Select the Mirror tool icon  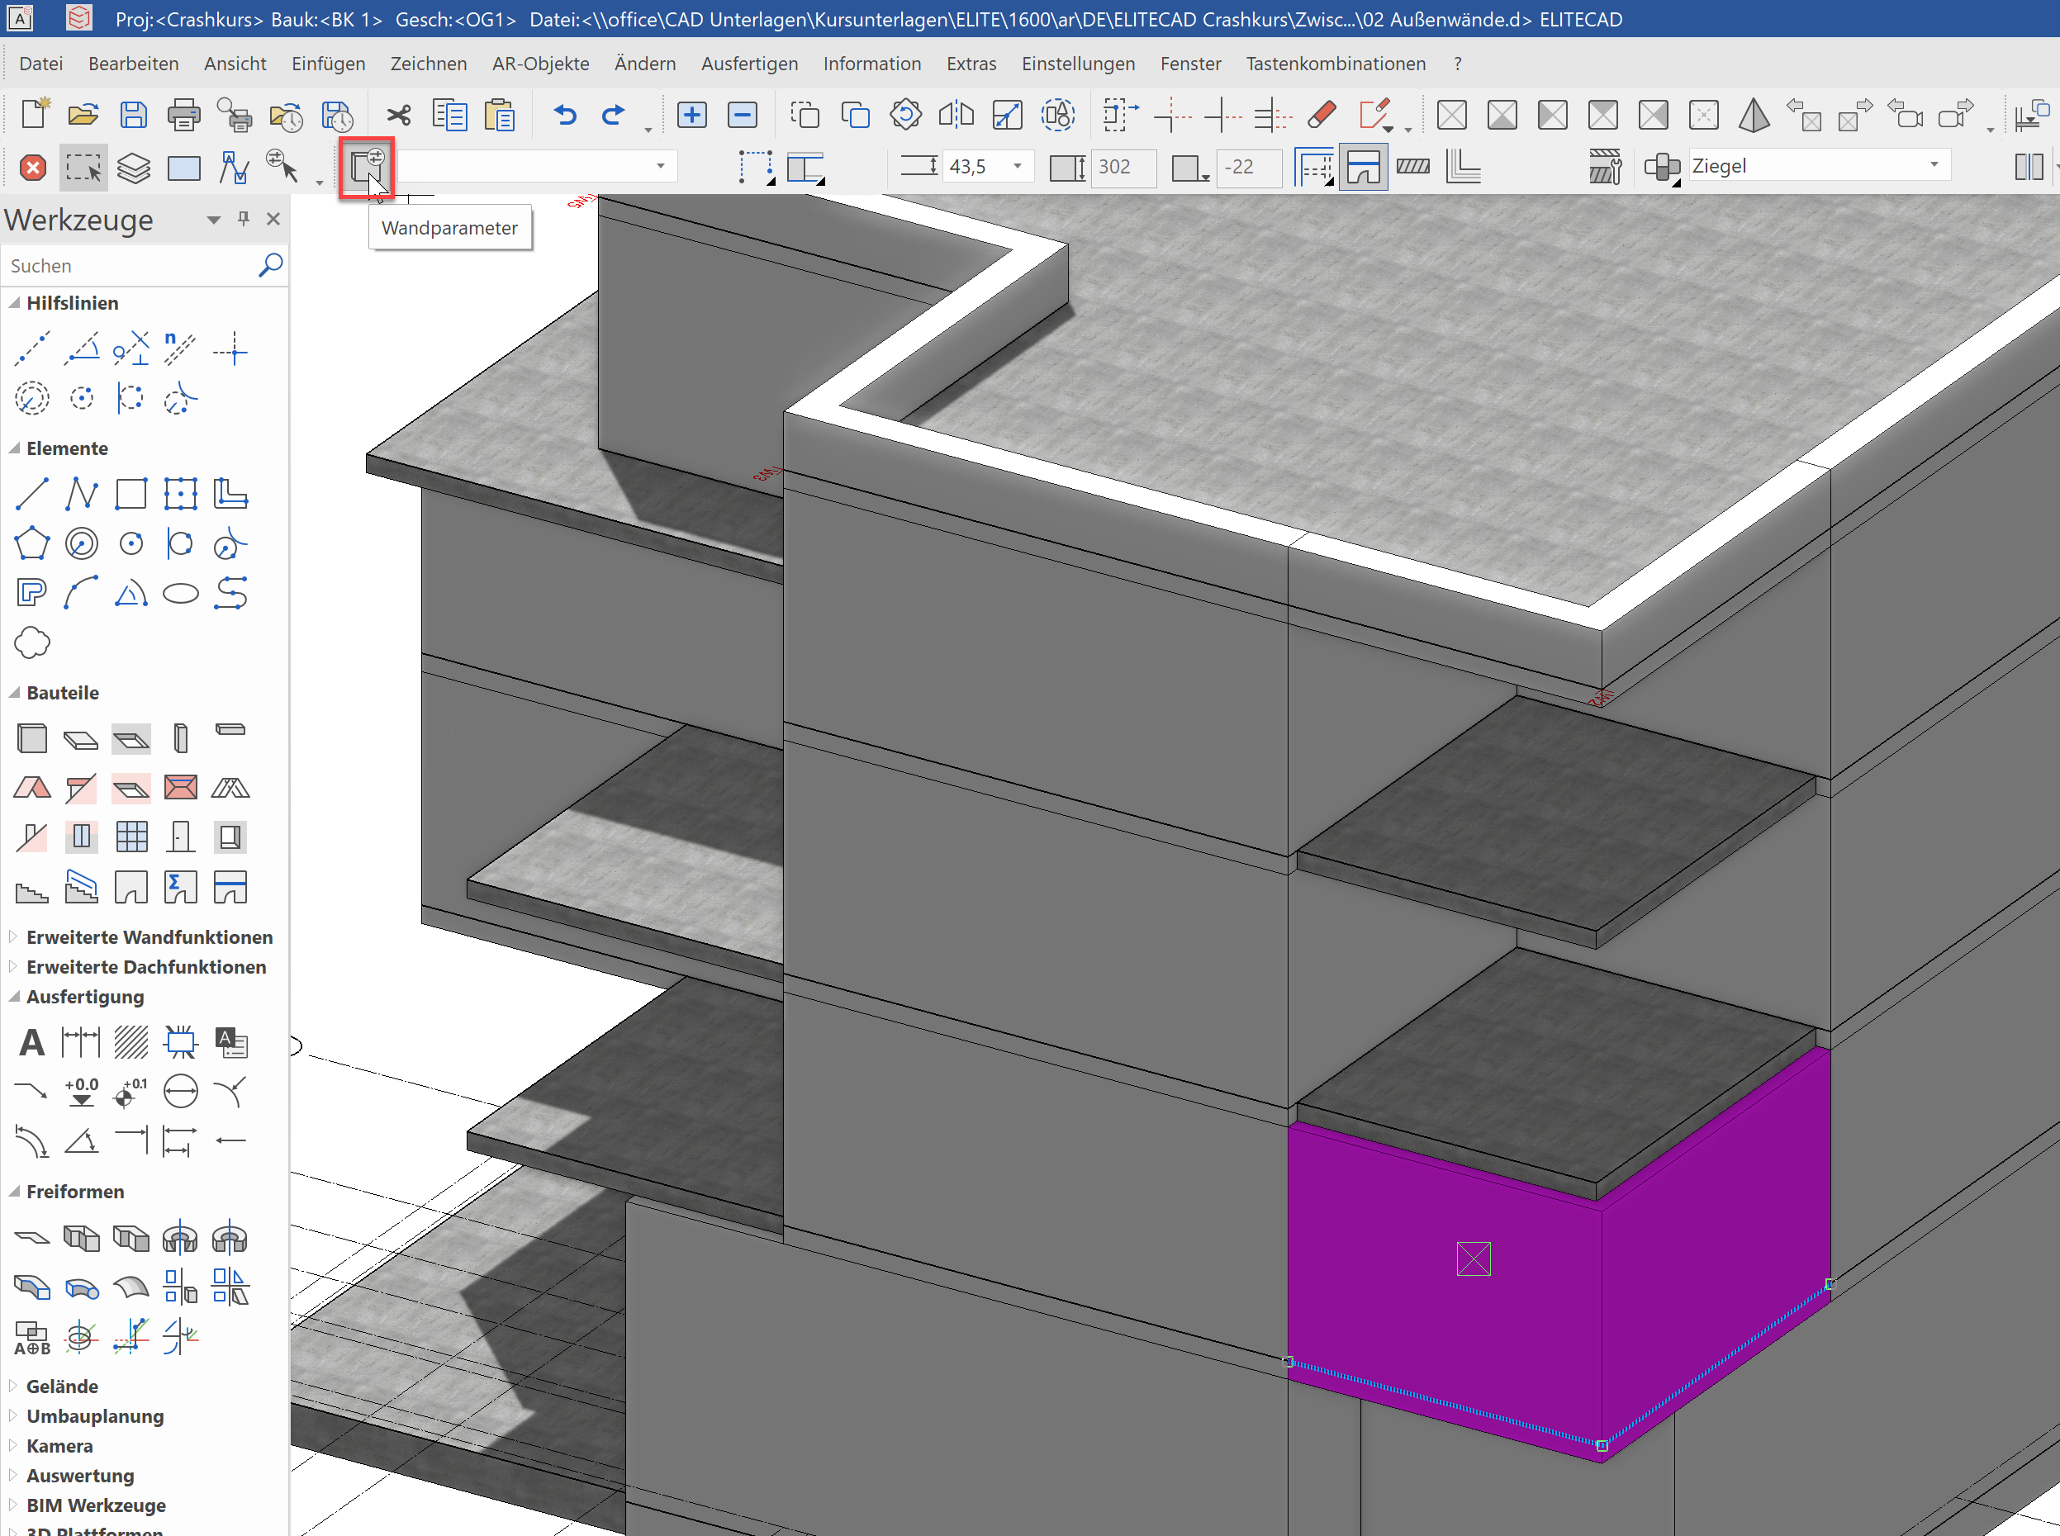956,116
